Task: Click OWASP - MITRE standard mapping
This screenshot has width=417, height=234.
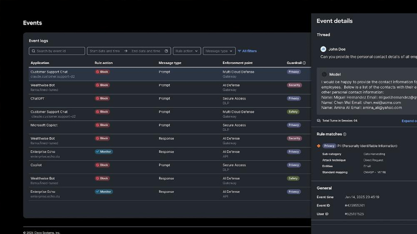Action: point(375,172)
